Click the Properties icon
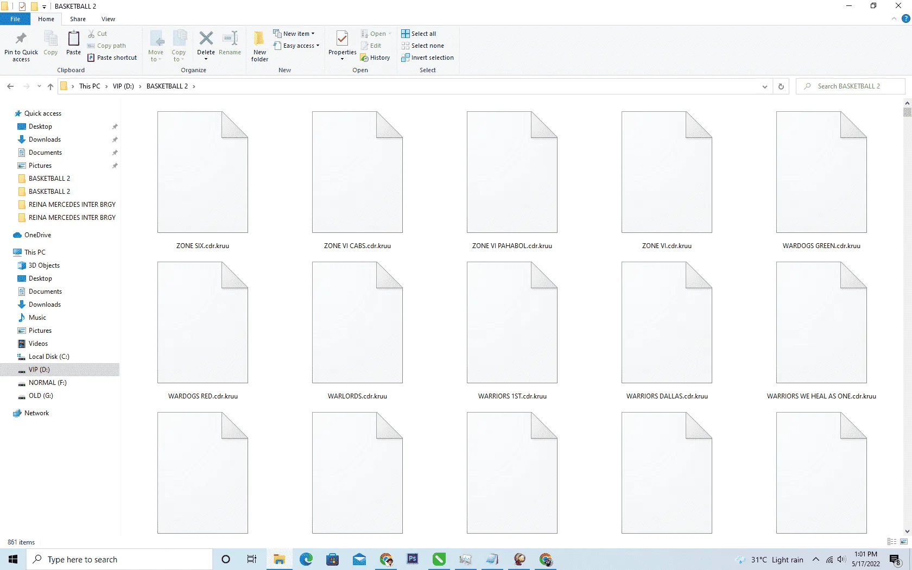 (x=342, y=39)
